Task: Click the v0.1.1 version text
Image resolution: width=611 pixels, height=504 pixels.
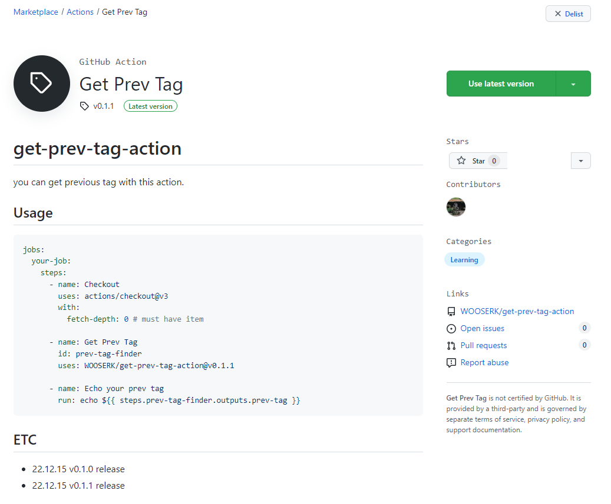Action: coord(104,106)
